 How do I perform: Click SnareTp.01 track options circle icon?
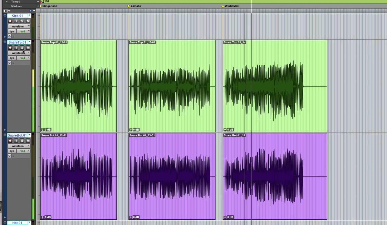(5, 42)
